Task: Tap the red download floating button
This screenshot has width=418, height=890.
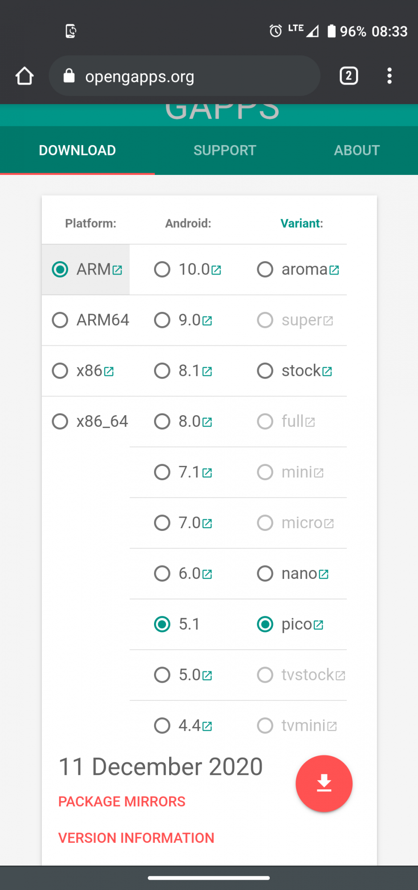Action: (324, 783)
